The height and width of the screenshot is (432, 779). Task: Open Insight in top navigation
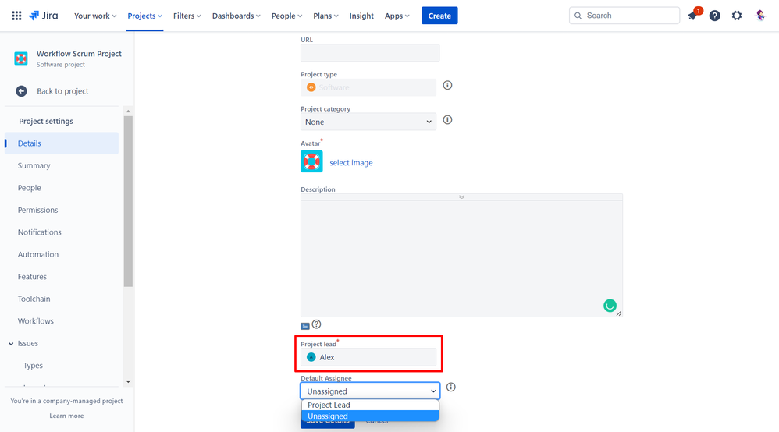pos(361,16)
